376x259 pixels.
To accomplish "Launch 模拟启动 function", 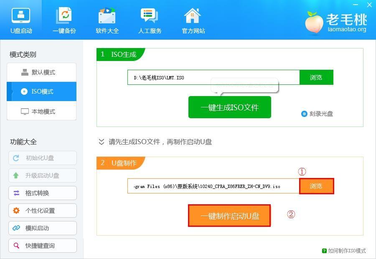I will click(x=43, y=228).
